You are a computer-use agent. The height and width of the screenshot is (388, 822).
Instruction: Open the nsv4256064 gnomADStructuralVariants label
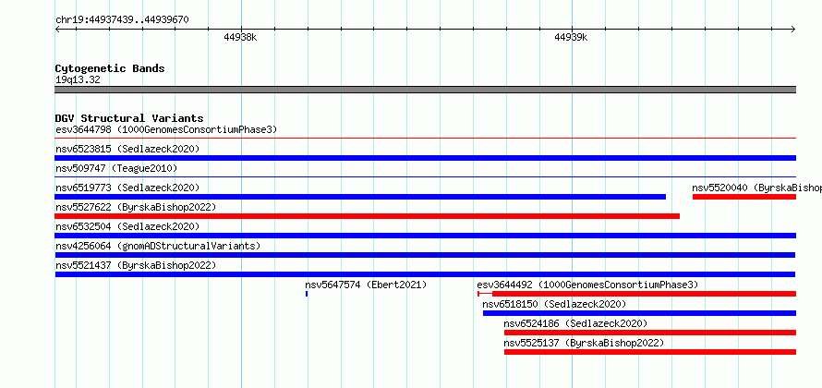point(158,246)
